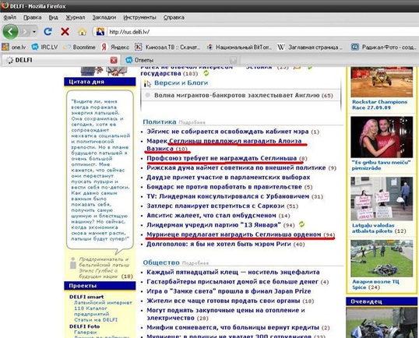Click Подробнее next to Общество

195,263
